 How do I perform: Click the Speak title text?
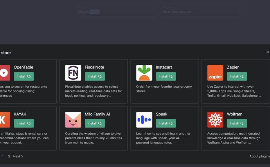pos(161,114)
